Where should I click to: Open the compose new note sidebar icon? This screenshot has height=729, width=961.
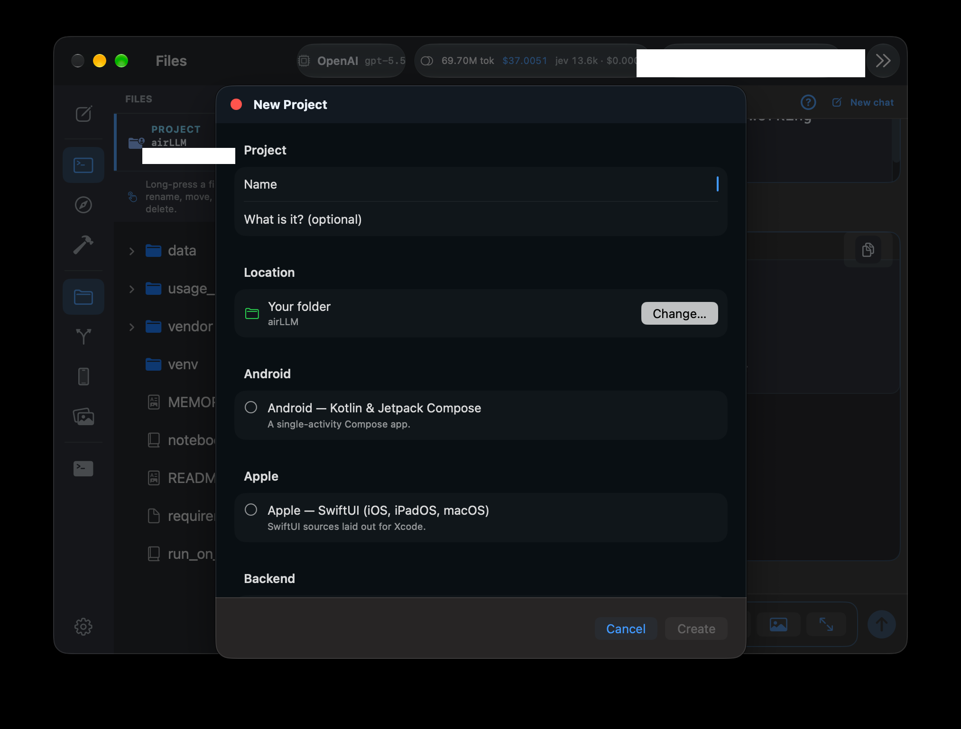pos(83,114)
